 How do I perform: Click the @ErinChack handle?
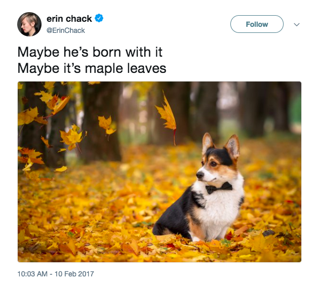65,30
